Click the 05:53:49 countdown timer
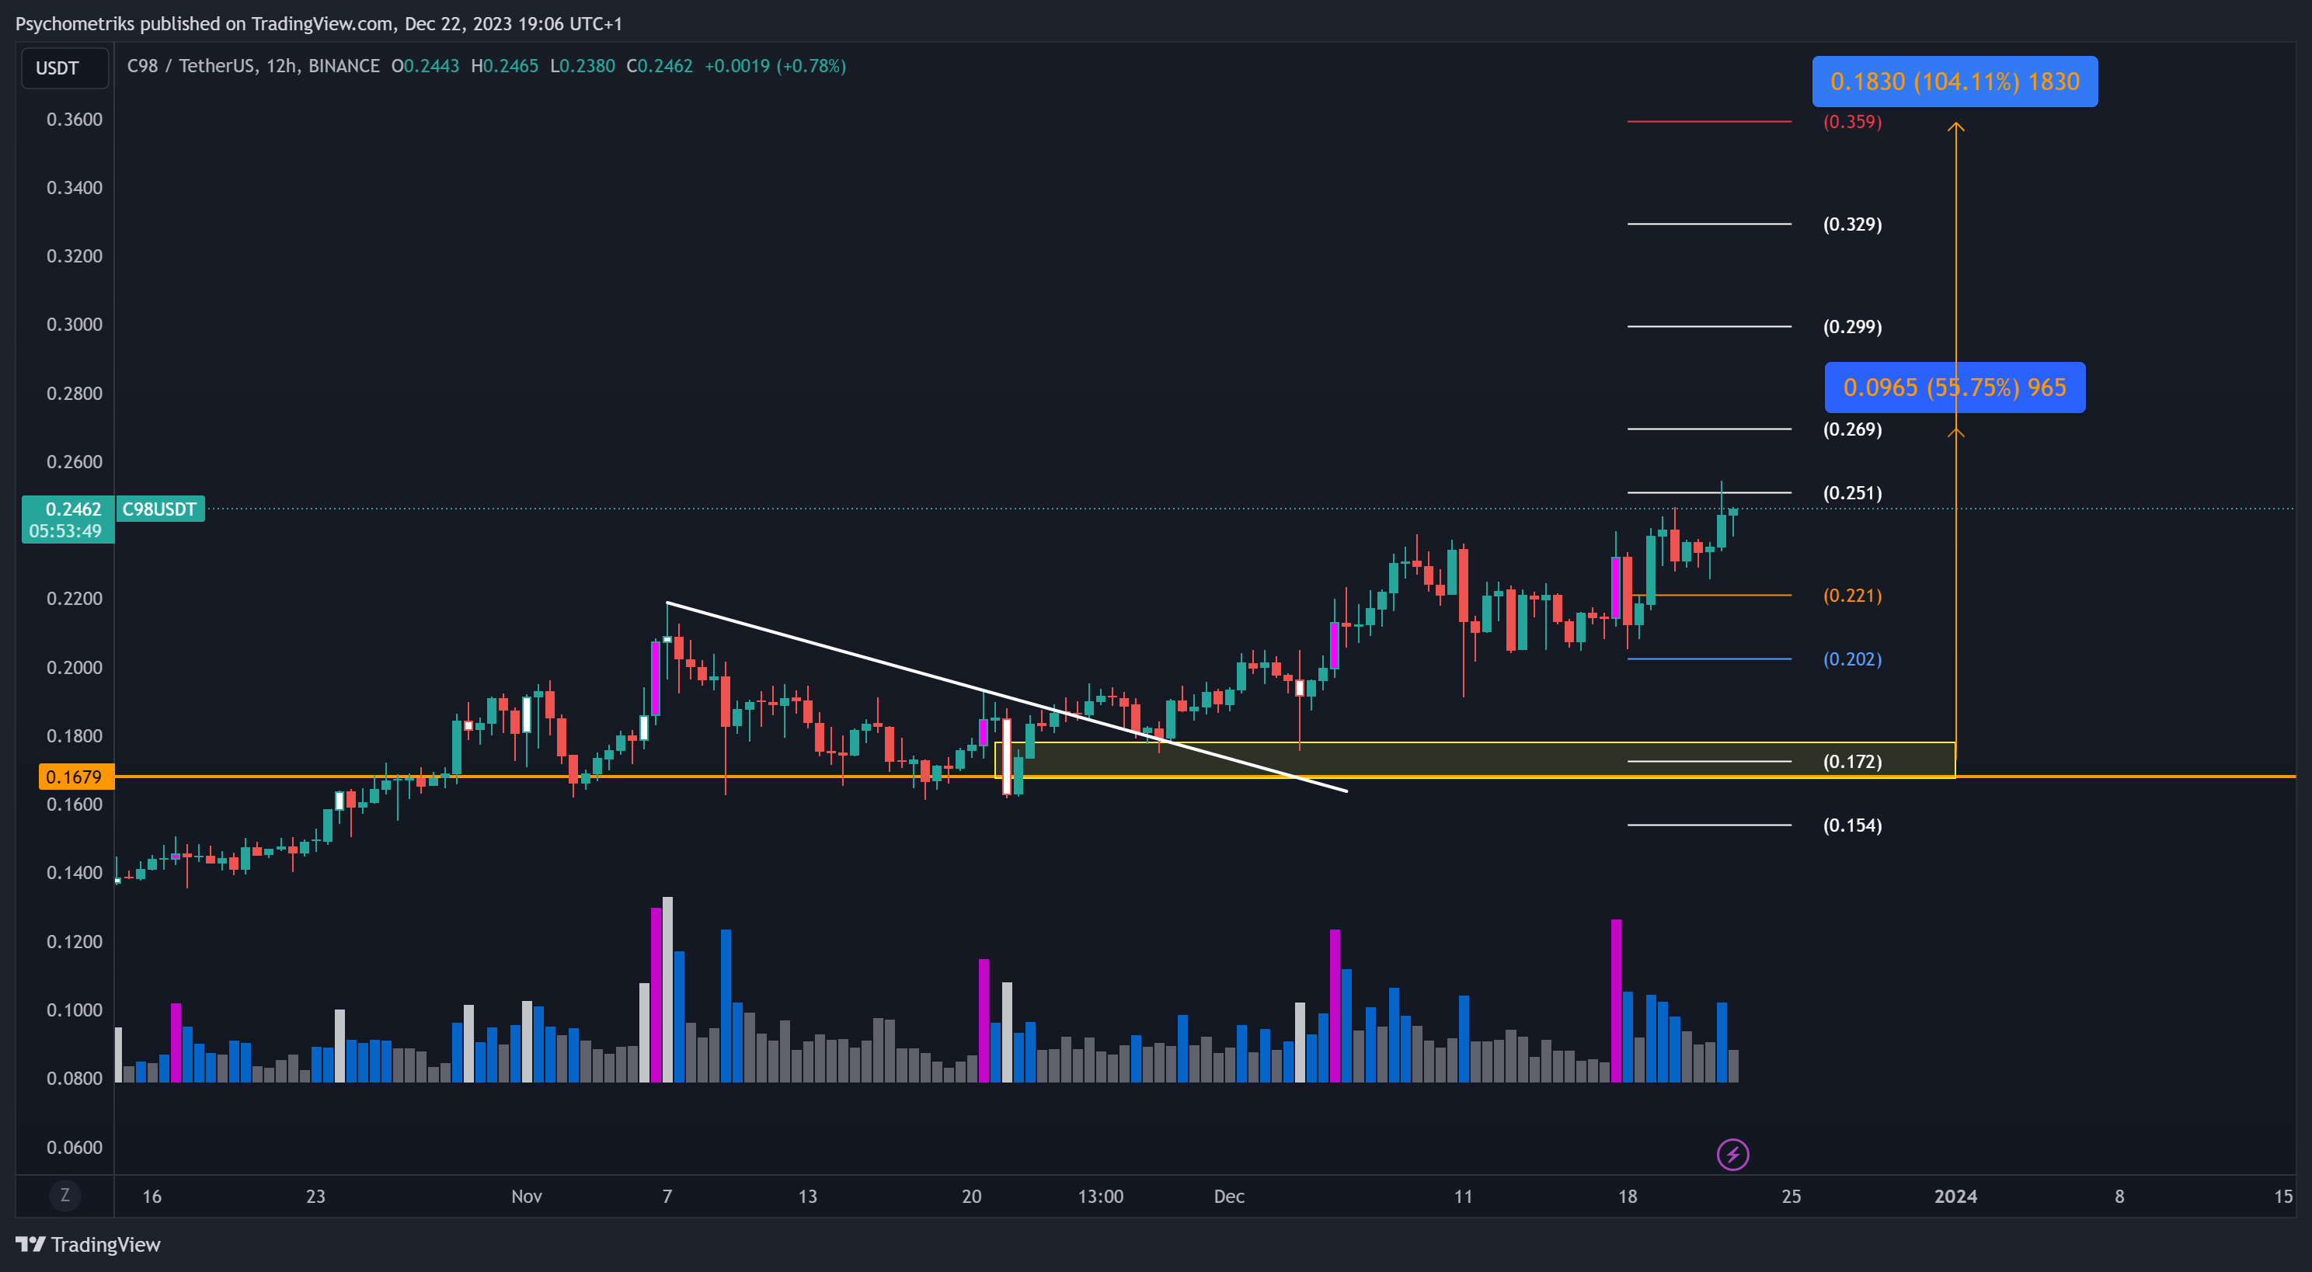The width and height of the screenshot is (2312, 1272). click(65, 530)
